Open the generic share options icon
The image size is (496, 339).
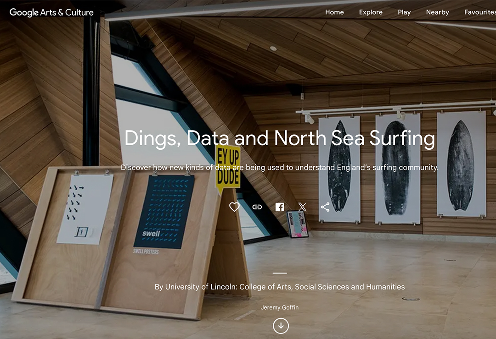[325, 207]
